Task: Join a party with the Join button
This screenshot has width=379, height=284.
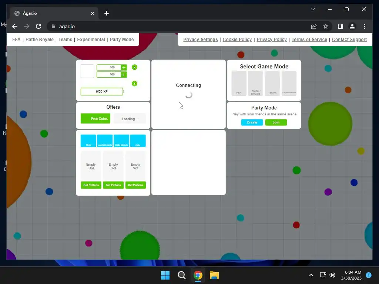Action: coord(276,122)
